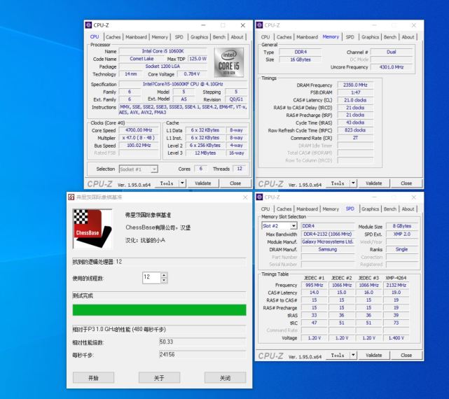Click CPU-Z app icon in top-left window title bar
The height and width of the screenshot is (399, 449).
tap(89, 25)
